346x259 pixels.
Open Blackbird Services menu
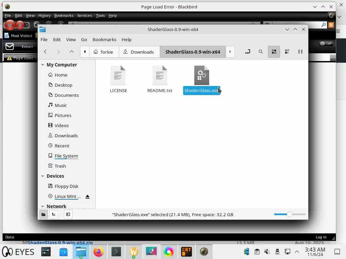[84, 16]
